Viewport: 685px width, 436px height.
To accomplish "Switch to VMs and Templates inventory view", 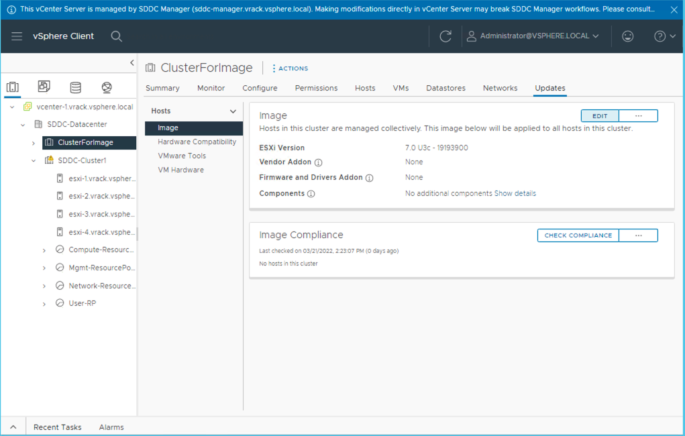I will pyautogui.click(x=44, y=87).
